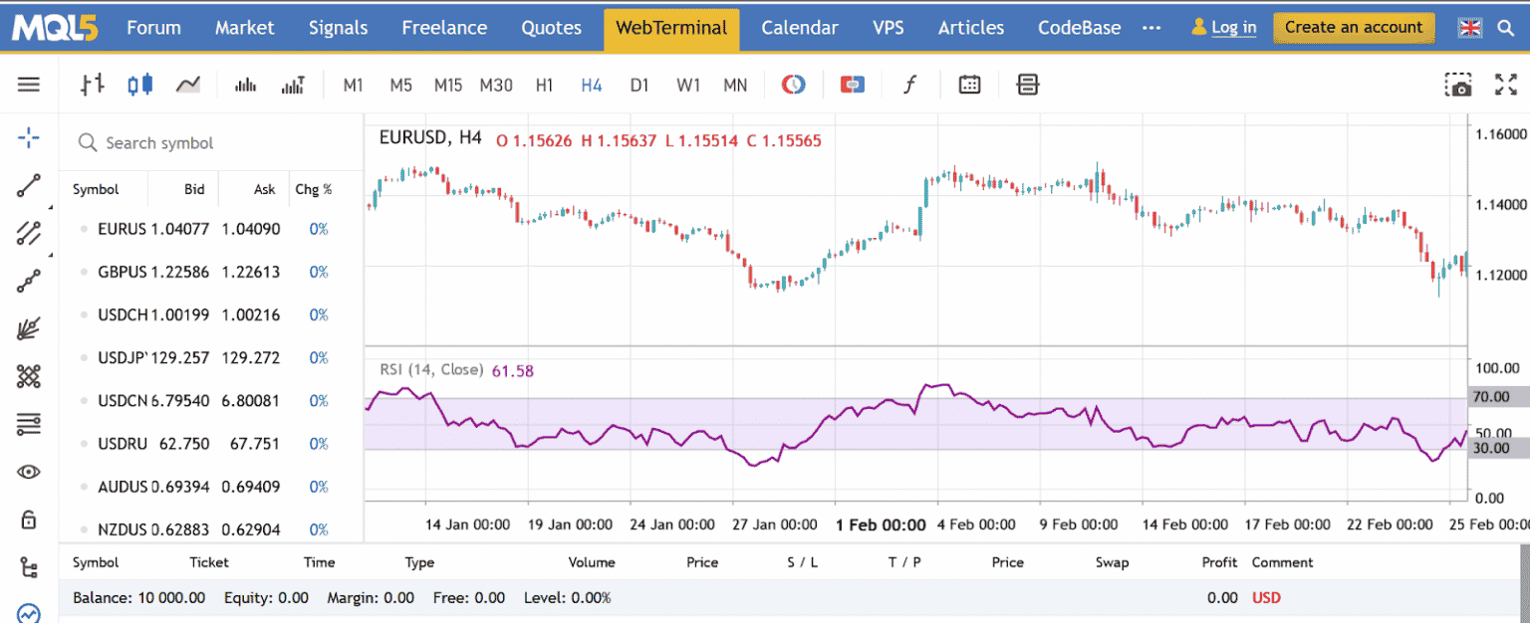Set timeframe to H1
Image resolution: width=1530 pixels, height=623 pixels.
pyautogui.click(x=544, y=86)
